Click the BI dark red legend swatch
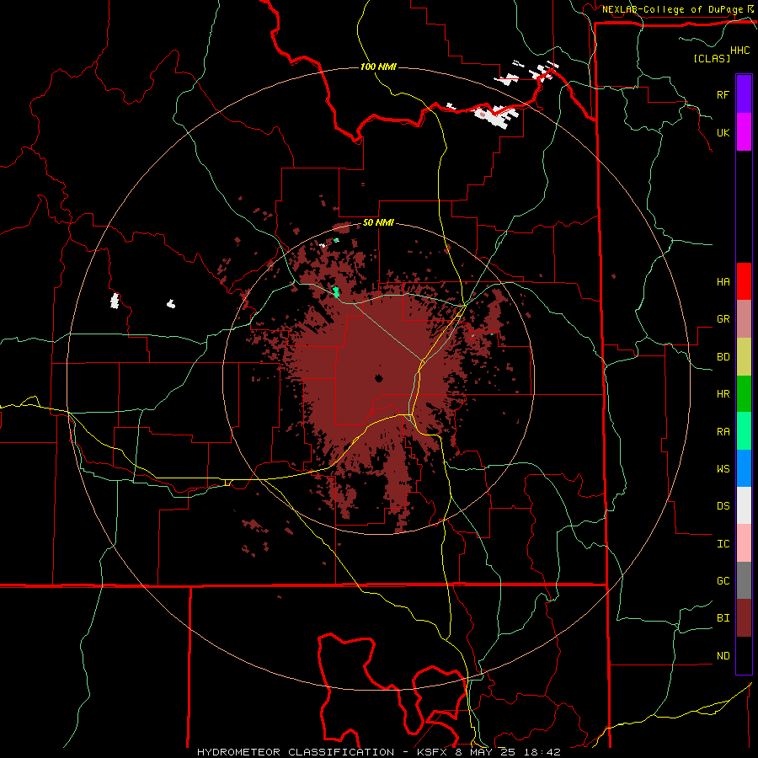Viewport: 758px width, 758px height. click(744, 618)
